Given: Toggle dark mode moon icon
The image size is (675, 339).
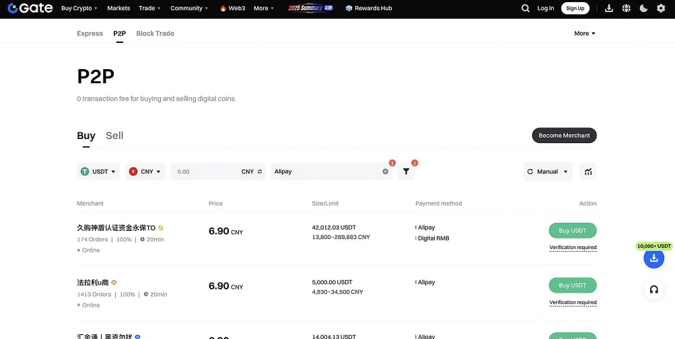Looking at the screenshot, I should (643, 8).
